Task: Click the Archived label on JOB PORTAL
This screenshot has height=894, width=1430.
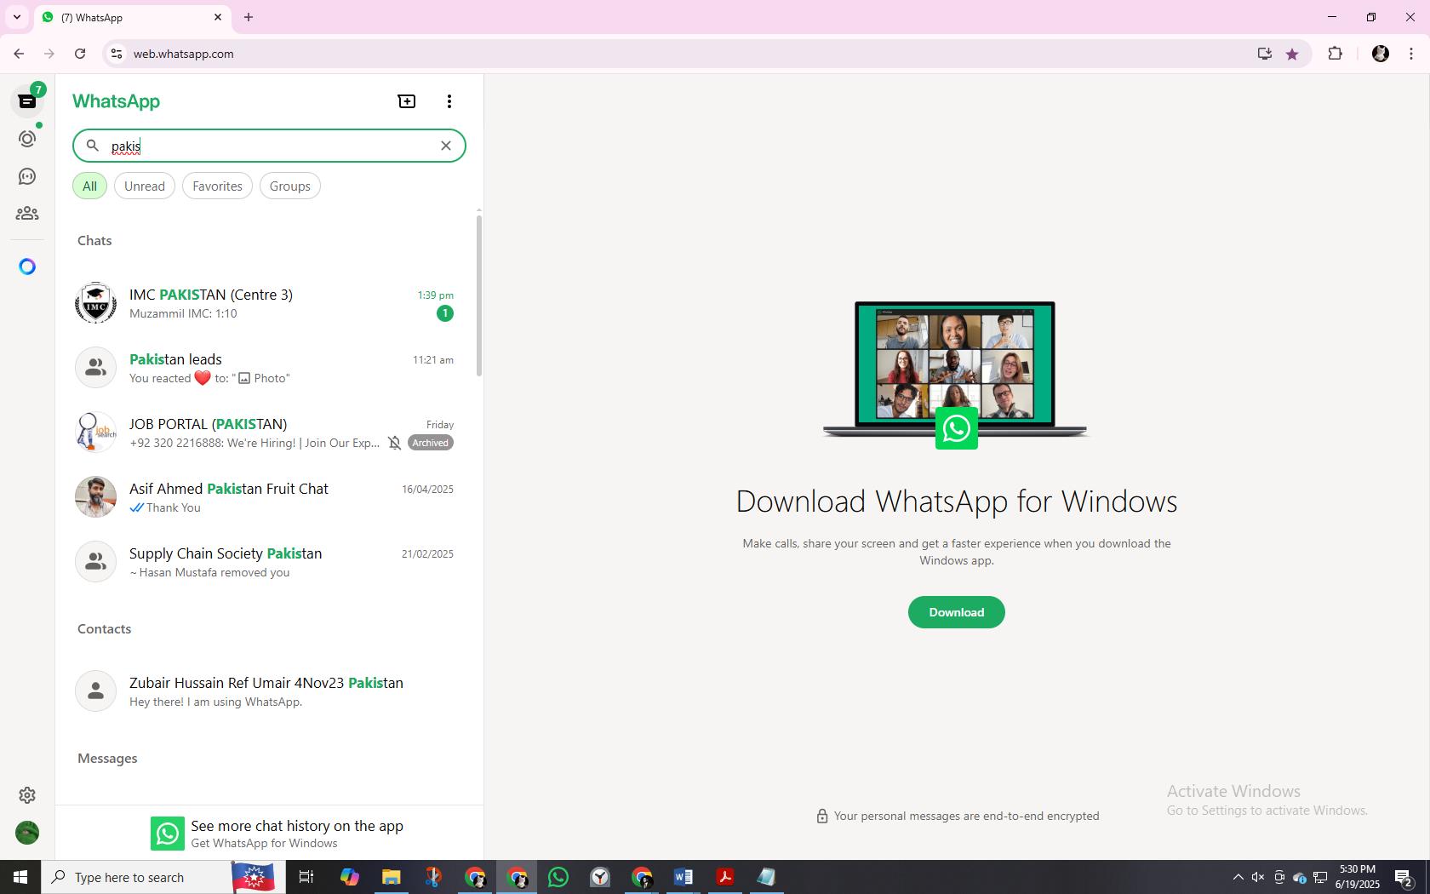Action: click(431, 443)
